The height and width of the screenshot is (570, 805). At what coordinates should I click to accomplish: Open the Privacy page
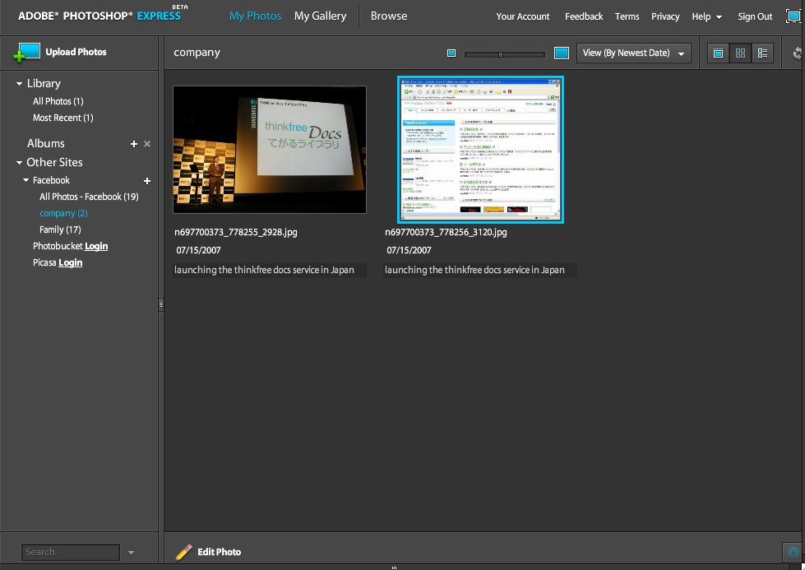coord(665,16)
